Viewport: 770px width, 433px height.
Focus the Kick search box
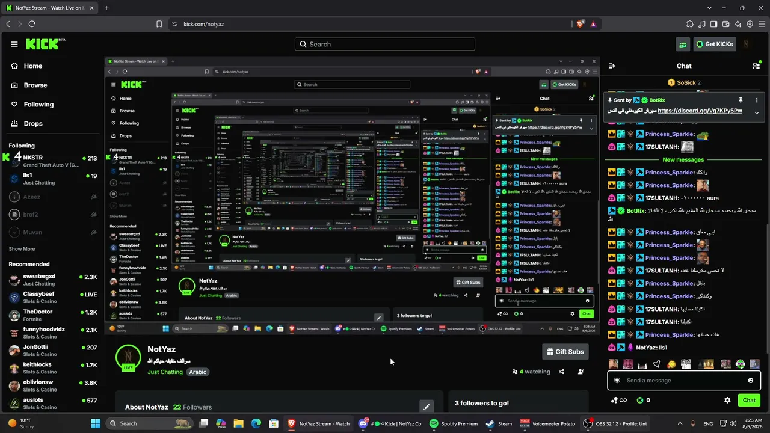pyautogui.click(x=385, y=44)
